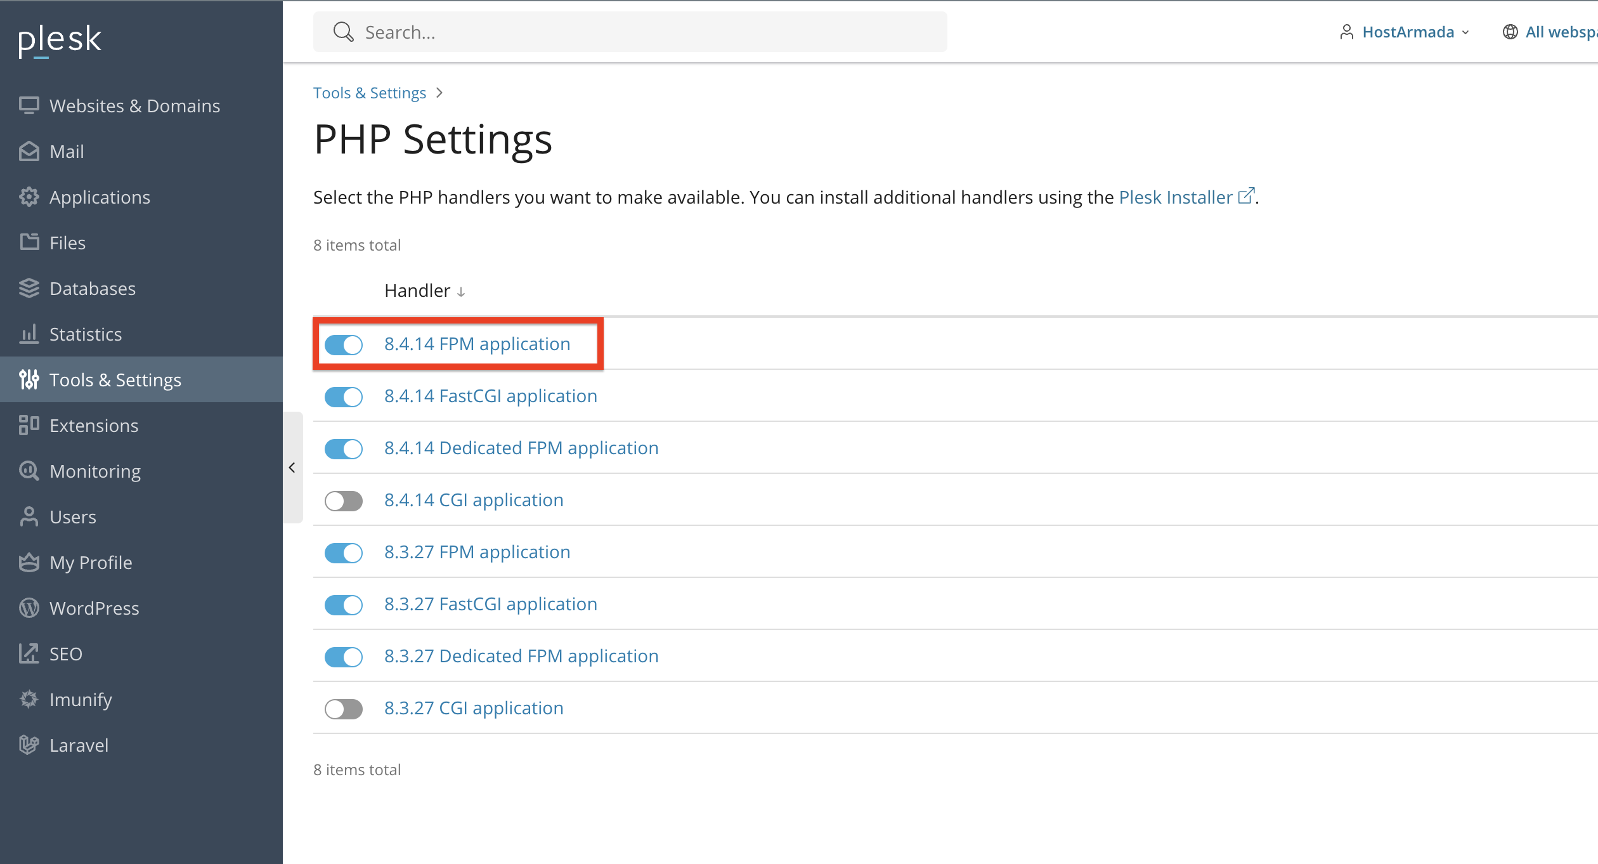This screenshot has height=864, width=1598.
Task: Click the Plesk logo
Action: pyautogui.click(x=60, y=41)
